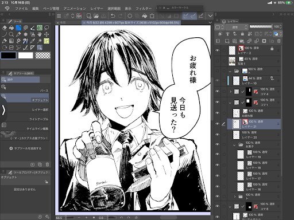The width and height of the screenshot is (294, 220).
Task: Hide the レイヤー 21 layer eye
Action: point(217,124)
